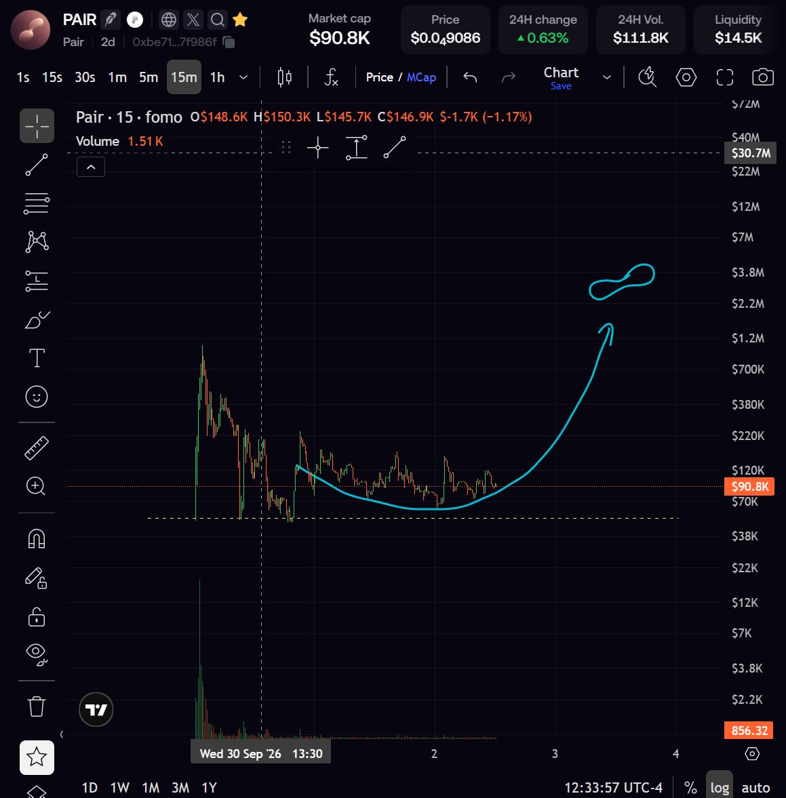Switch chart to Price mode

pyautogui.click(x=380, y=77)
